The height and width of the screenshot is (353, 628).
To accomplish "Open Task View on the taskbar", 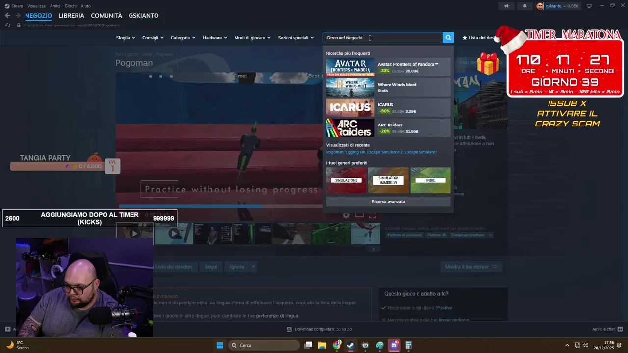I will point(308,345).
